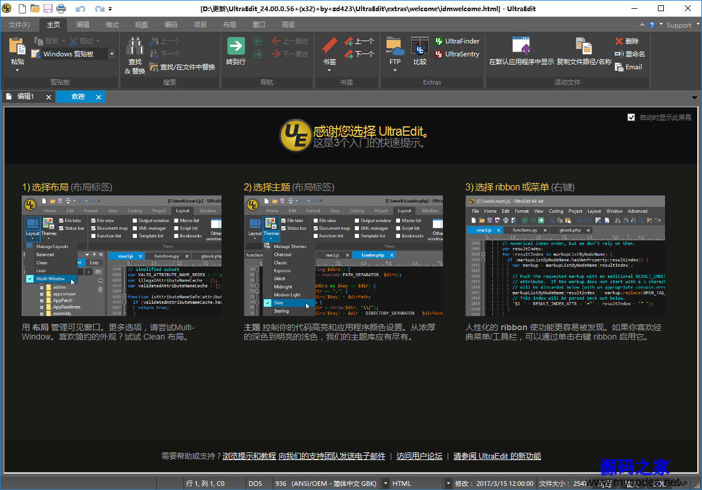Viewport: 702px width, 490px height.
Task: Switch to the 窗口 ribbon tab
Action: click(x=259, y=25)
